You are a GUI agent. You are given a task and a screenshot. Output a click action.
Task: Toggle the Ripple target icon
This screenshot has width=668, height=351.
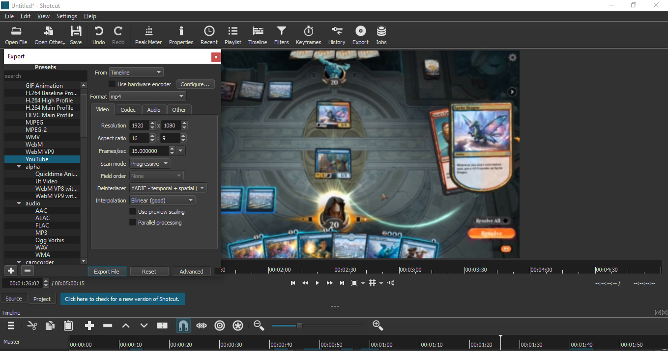click(x=220, y=326)
